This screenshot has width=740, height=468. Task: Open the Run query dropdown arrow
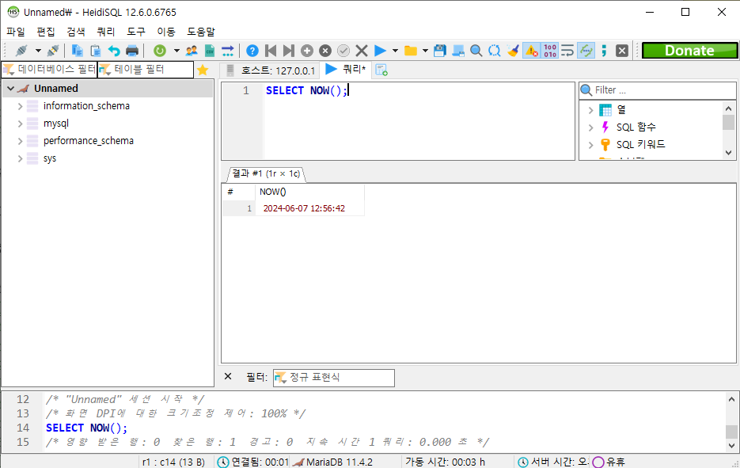395,51
